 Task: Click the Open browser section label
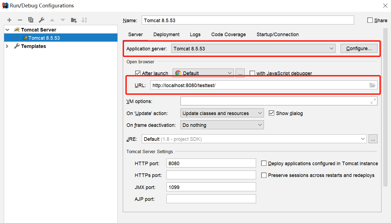[x=140, y=62]
